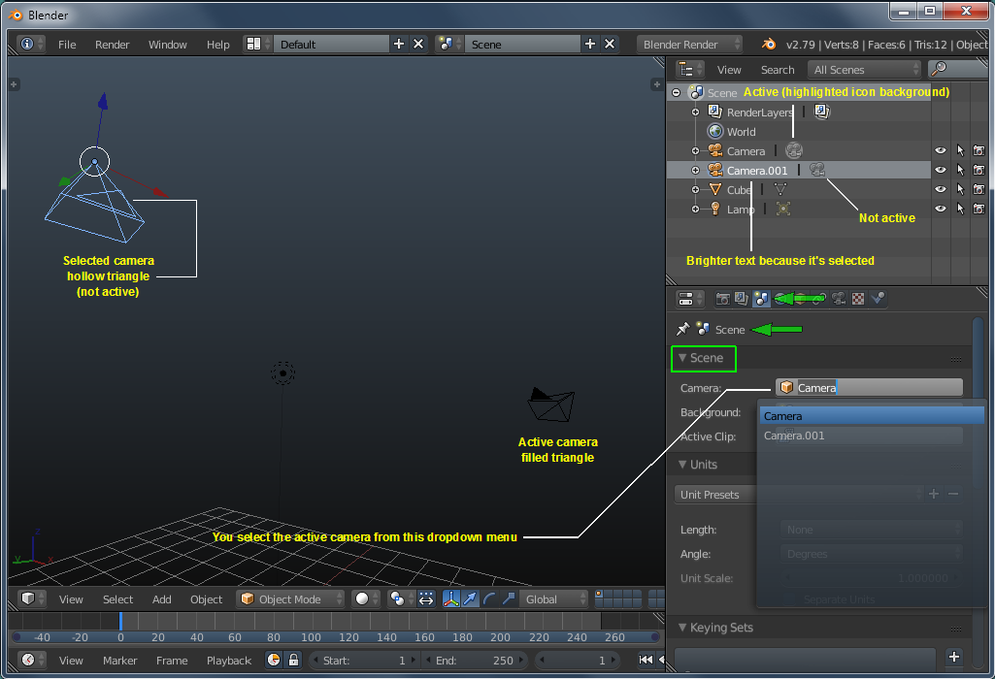The image size is (995, 679).
Task: Open the Blender Render engine dropdown
Action: (690, 44)
